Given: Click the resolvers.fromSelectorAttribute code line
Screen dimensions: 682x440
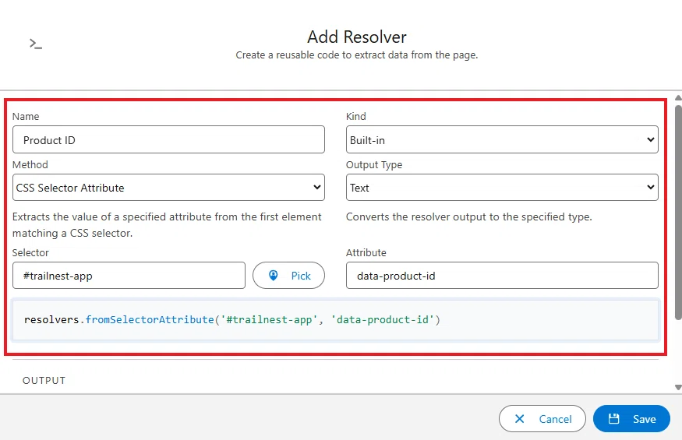Looking at the screenshot, I should 232,319.
